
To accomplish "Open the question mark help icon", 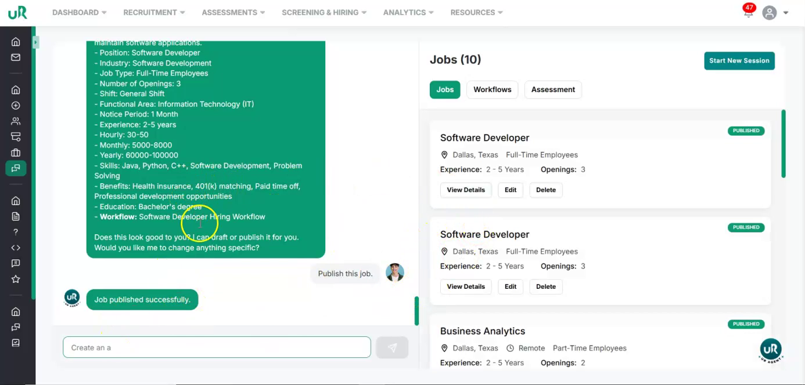I will pos(16,232).
